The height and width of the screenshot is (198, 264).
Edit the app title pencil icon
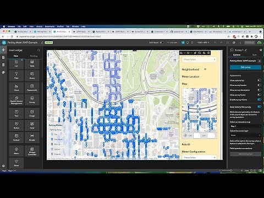pyautogui.click(x=42, y=42)
